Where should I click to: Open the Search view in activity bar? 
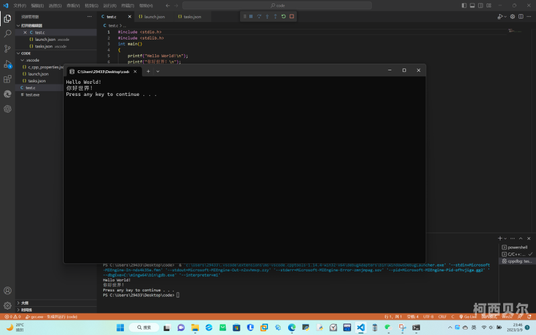tap(7, 33)
